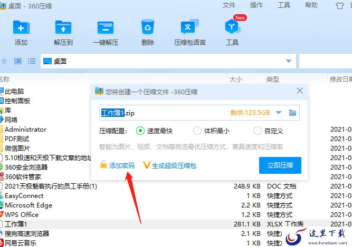This screenshot has width=352, height=247.
Task: Select 360软件管家 shortcut
Action: pyautogui.click(x=23, y=176)
